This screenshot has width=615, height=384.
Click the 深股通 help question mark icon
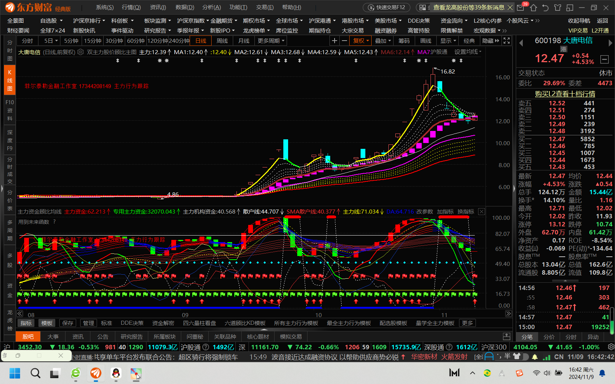pos(449,347)
